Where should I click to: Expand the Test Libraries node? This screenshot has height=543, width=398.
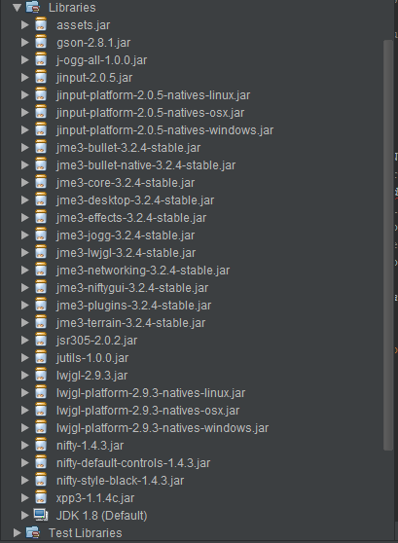pos(17,532)
